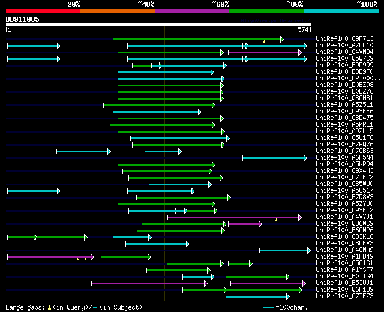
Task: Click the red 20% identity legend segment
Action: coord(43,11)
